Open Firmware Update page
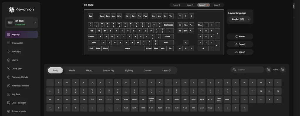This screenshot has height=116, width=300. click(x=21, y=77)
